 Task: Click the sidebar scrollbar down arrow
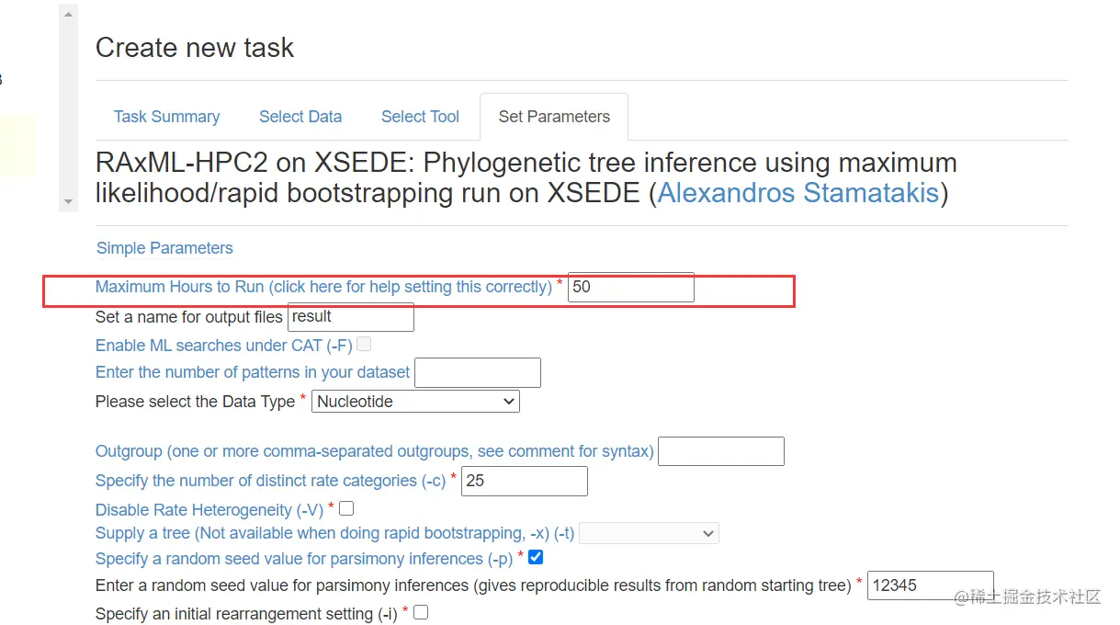coord(68,201)
